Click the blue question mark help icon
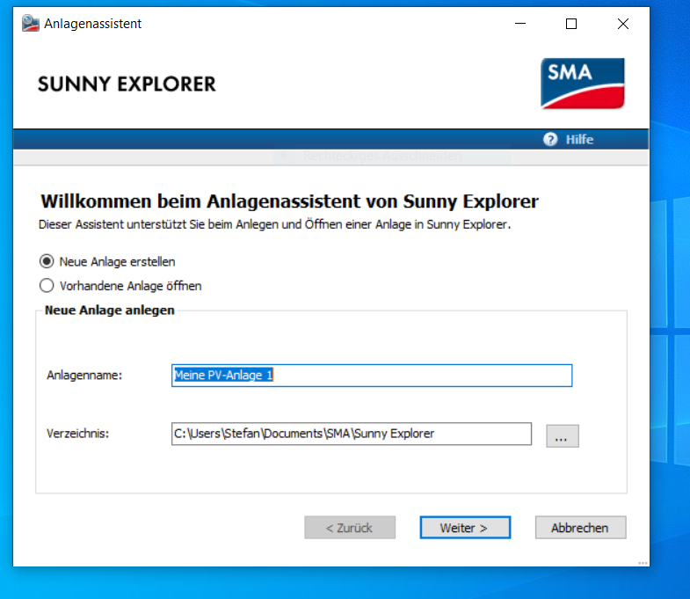 point(551,139)
